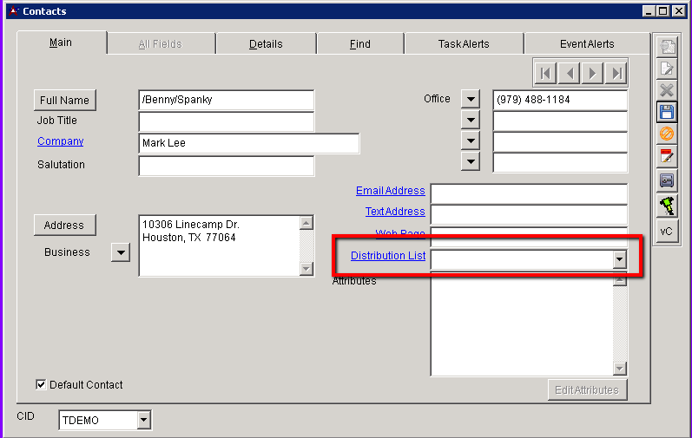Switch to the Main tab
The image size is (692, 438).
click(61, 42)
